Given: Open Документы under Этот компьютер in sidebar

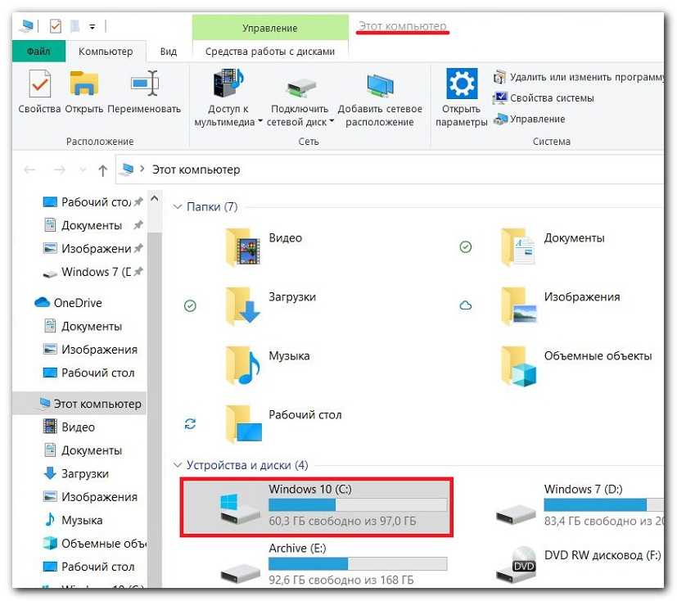Looking at the screenshot, I should [83, 450].
